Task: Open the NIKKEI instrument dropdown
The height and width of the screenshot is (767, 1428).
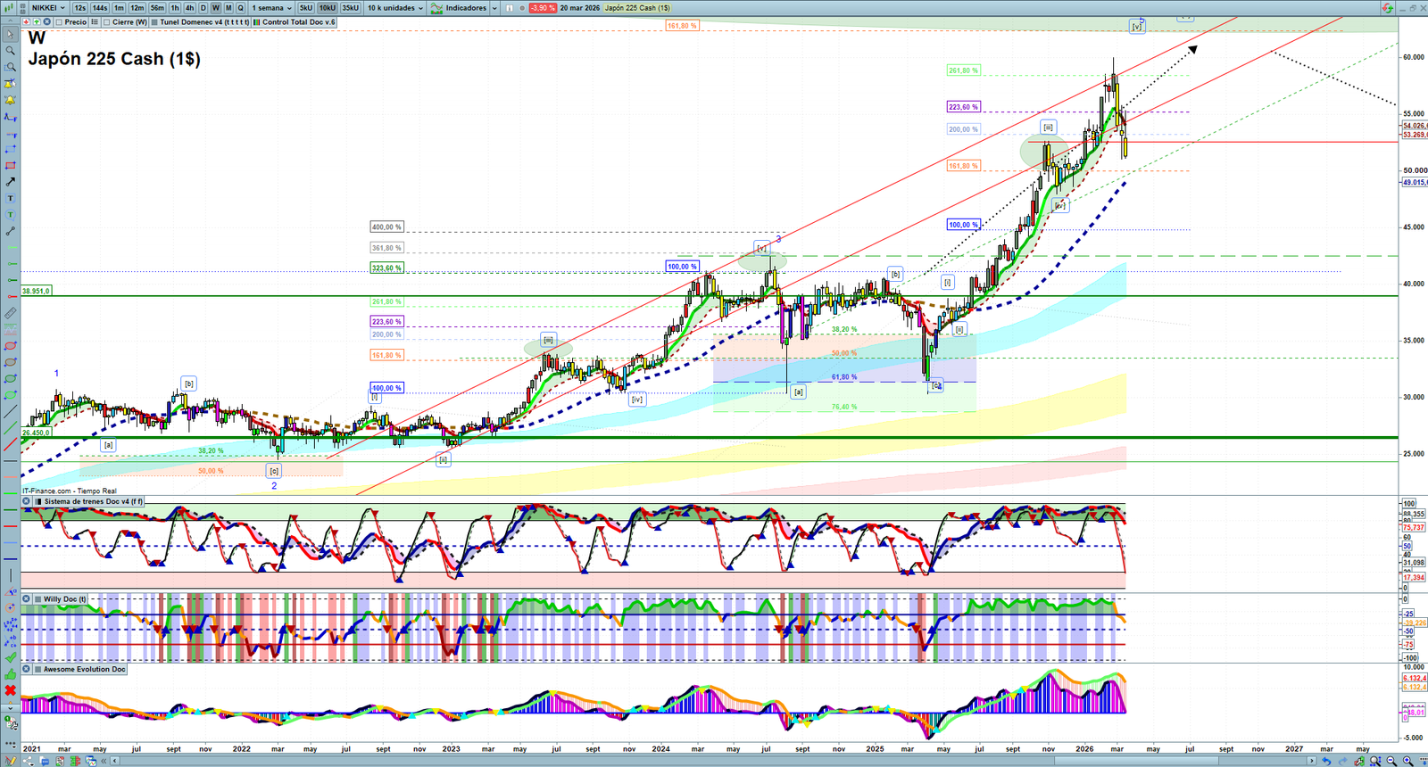Action: point(49,8)
